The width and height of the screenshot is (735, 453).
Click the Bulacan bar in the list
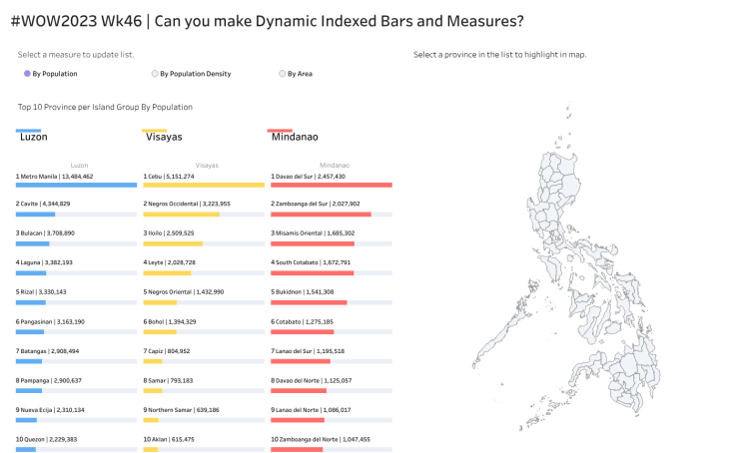tap(33, 243)
